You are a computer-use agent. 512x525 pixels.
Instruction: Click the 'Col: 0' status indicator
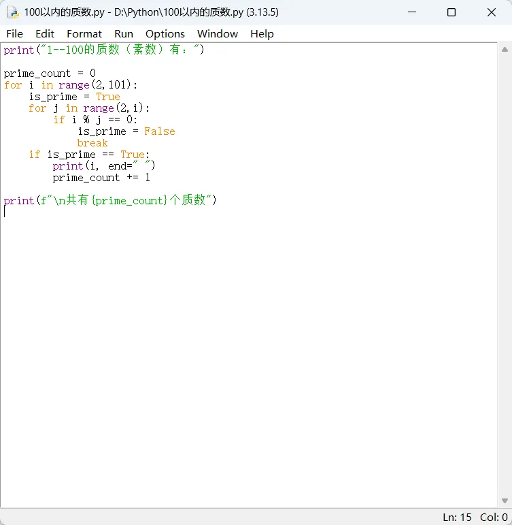click(494, 518)
